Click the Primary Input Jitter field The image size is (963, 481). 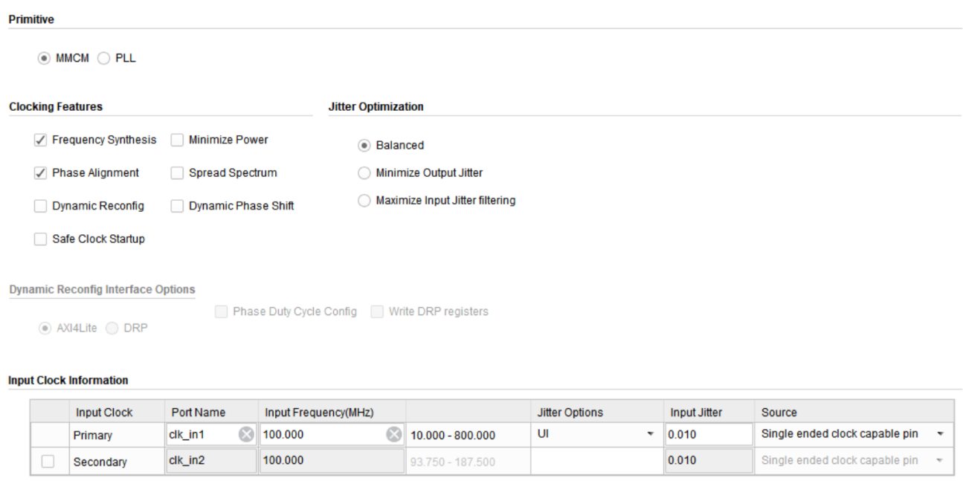pyautogui.click(x=706, y=435)
